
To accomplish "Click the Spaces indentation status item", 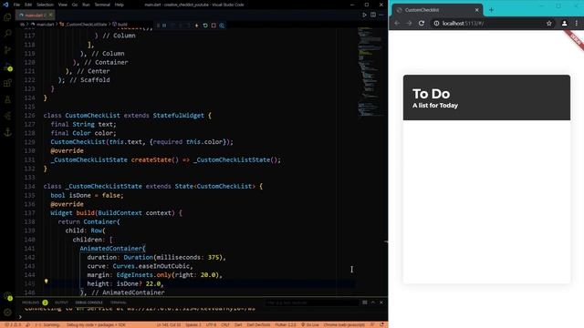I will (193, 324).
